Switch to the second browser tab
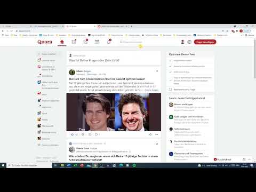The image size is (256, 192). coord(49,26)
